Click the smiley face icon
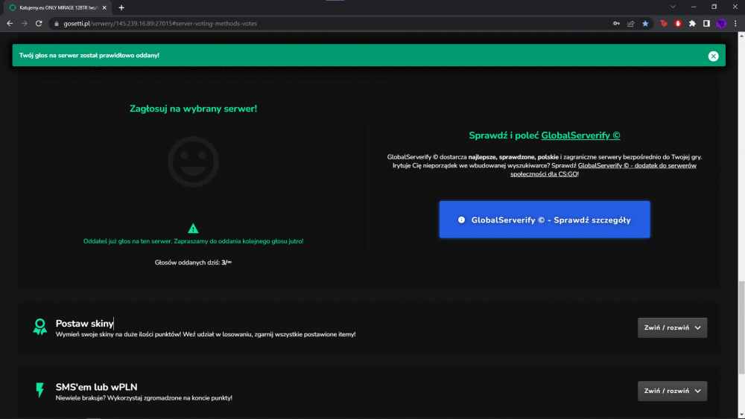Screen dimensions: 745x419 pyautogui.click(x=194, y=161)
